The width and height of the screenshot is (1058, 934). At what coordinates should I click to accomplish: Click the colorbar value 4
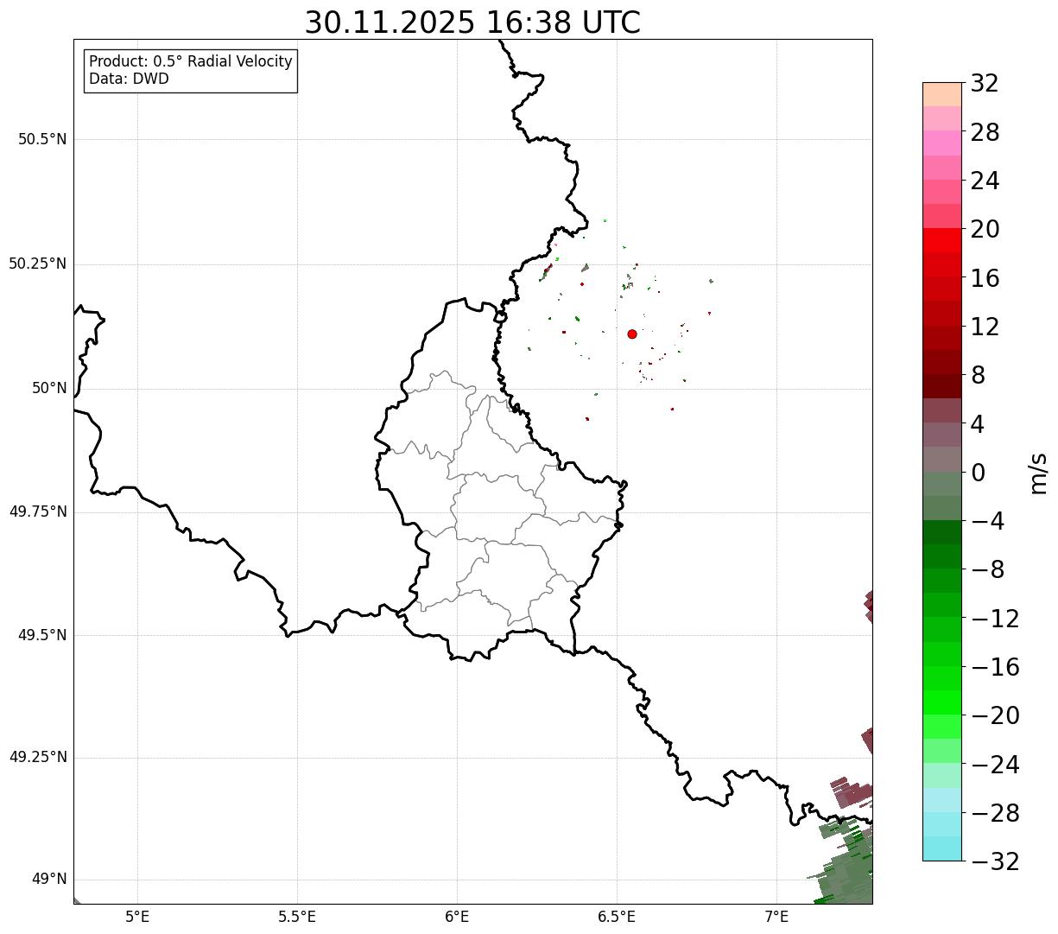tap(978, 424)
